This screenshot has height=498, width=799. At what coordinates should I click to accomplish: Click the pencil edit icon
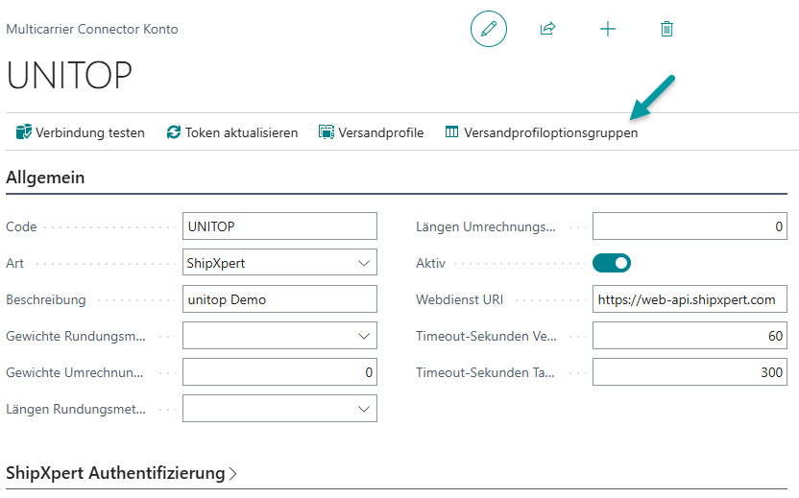coord(488,29)
